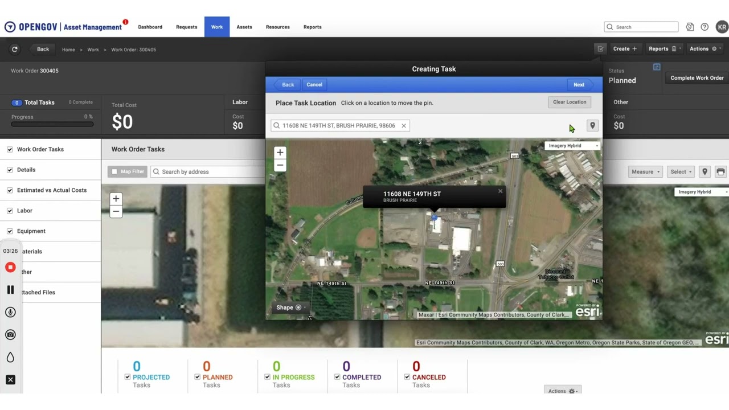Click the recorder camera icon
729x410 pixels.
[x=10, y=335]
